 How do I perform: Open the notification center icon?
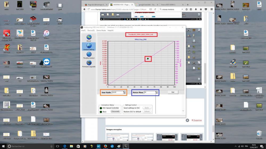[x=262, y=146]
